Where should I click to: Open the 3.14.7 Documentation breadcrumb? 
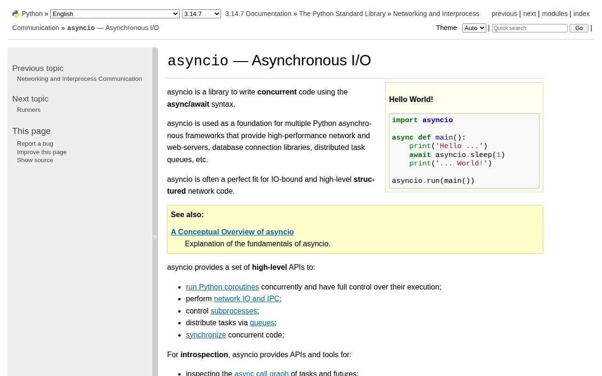click(x=258, y=14)
